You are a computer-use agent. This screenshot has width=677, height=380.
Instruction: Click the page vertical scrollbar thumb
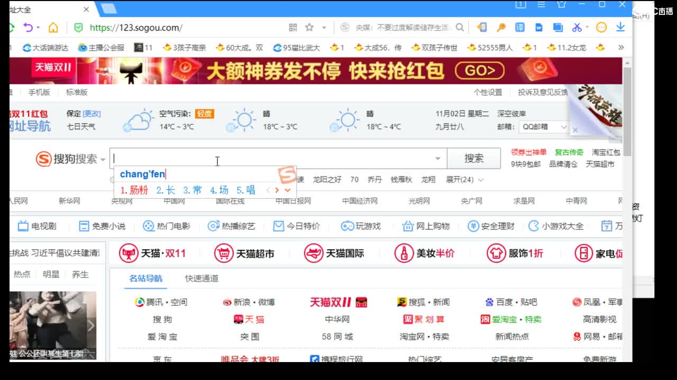tap(628, 111)
